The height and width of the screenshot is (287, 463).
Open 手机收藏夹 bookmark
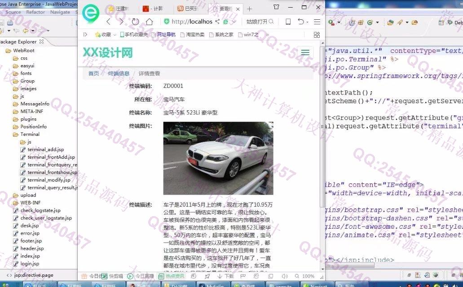(134, 35)
